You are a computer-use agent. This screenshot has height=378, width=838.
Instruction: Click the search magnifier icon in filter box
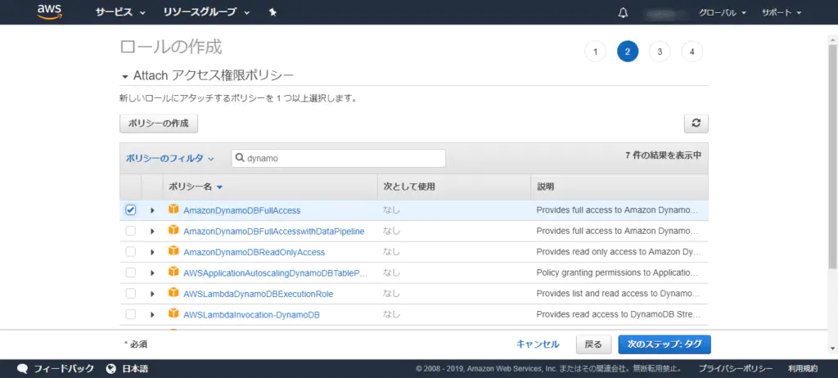click(x=240, y=158)
